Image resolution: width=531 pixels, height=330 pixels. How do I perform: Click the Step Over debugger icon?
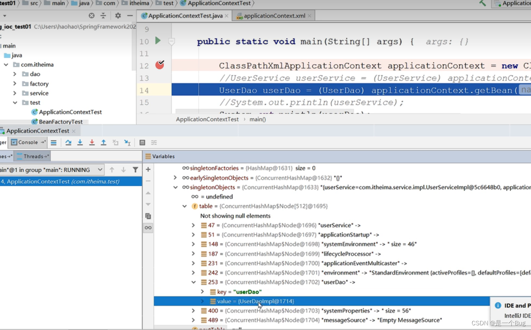[x=68, y=143]
